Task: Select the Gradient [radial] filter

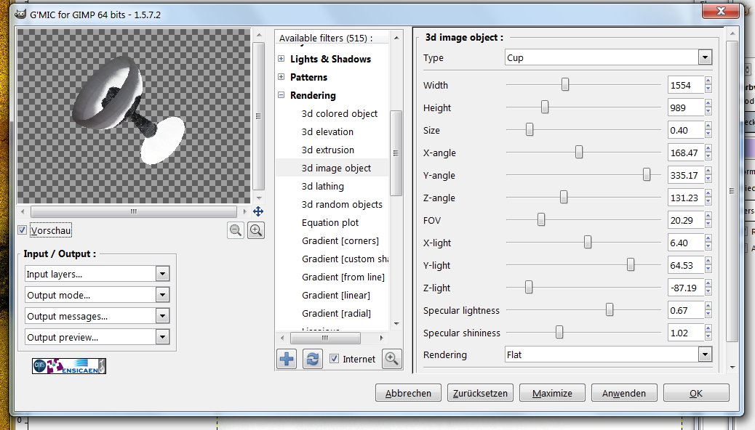Action: 337,314
